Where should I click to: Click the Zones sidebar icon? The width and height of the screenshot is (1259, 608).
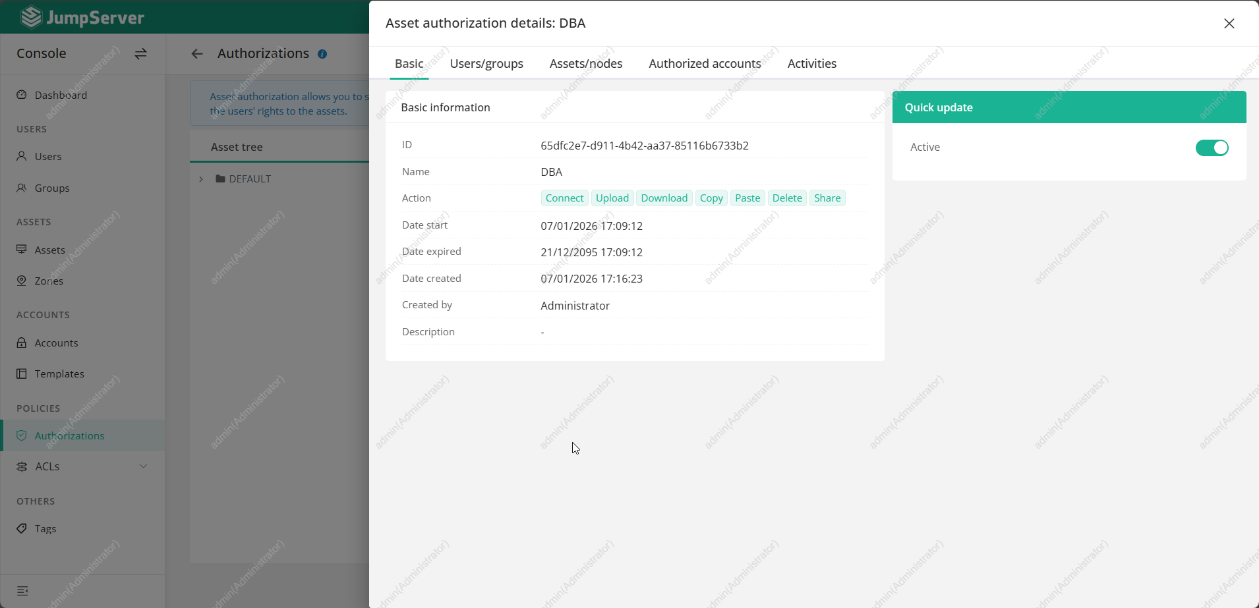(22, 281)
